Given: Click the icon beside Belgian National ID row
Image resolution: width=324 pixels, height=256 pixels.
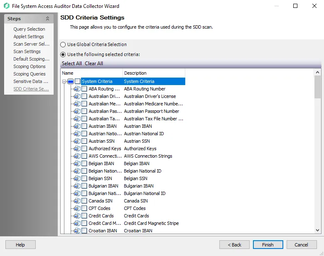Looking at the screenshot, I should coord(77,171).
